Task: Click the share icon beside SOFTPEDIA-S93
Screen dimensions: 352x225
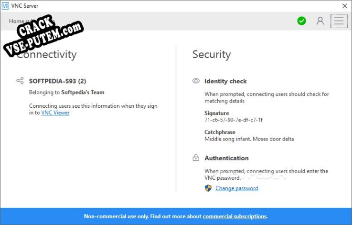Action: click(20, 81)
